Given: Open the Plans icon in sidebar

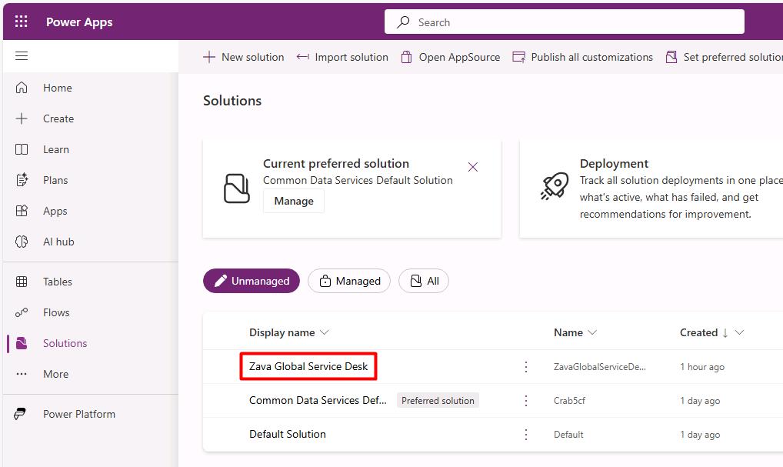Looking at the screenshot, I should tap(22, 180).
